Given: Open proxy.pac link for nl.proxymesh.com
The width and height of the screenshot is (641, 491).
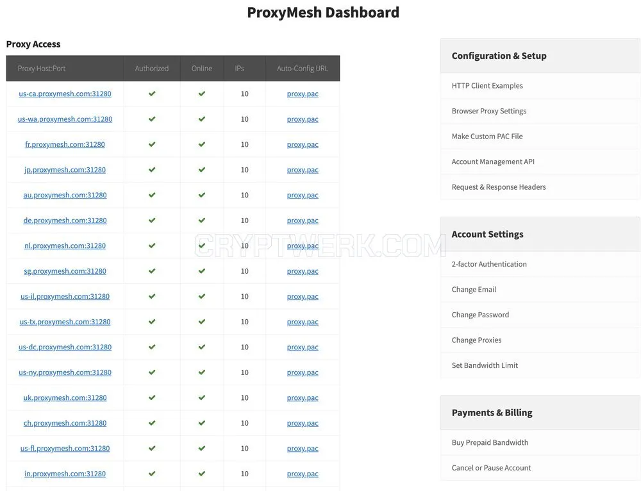Looking at the screenshot, I should pyautogui.click(x=303, y=246).
